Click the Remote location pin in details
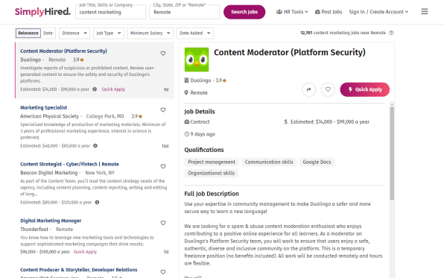This screenshot has width=444, height=278. 186,92
